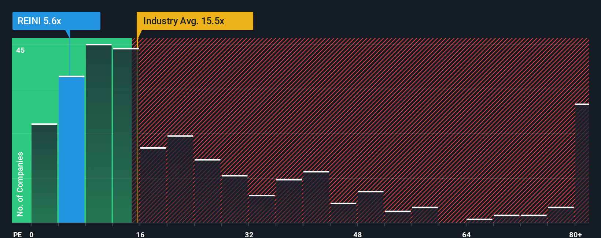Select the highlighted blue REINI histogram bar
Screen dimensions: 601x238
(x=71, y=149)
